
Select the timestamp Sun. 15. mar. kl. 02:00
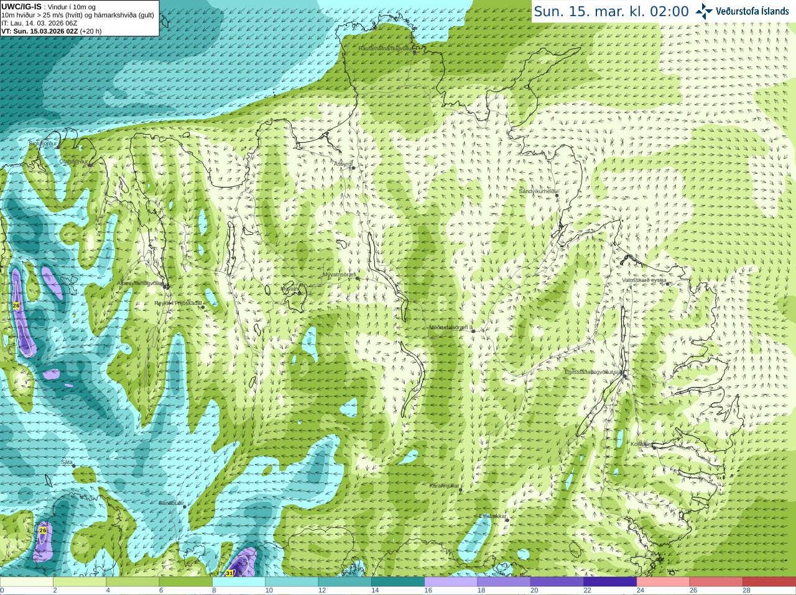click(x=611, y=11)
